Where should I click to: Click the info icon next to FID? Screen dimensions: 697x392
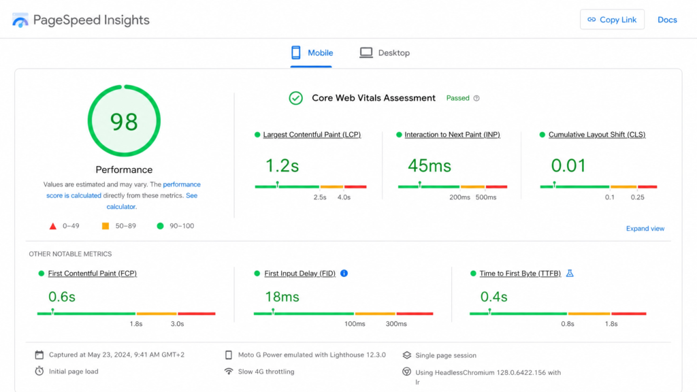[x=344, y=274]
